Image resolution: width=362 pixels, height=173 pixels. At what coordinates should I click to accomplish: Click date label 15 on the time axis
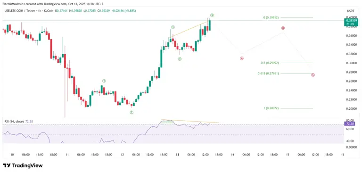pyautogui.click(x=288, y=155)
